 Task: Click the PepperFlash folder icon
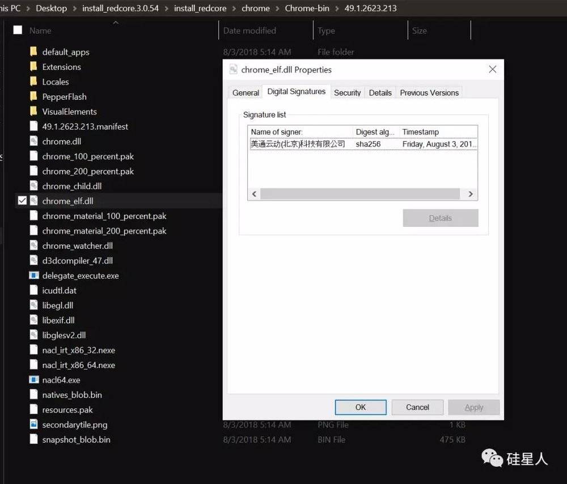tap(33, 96)
